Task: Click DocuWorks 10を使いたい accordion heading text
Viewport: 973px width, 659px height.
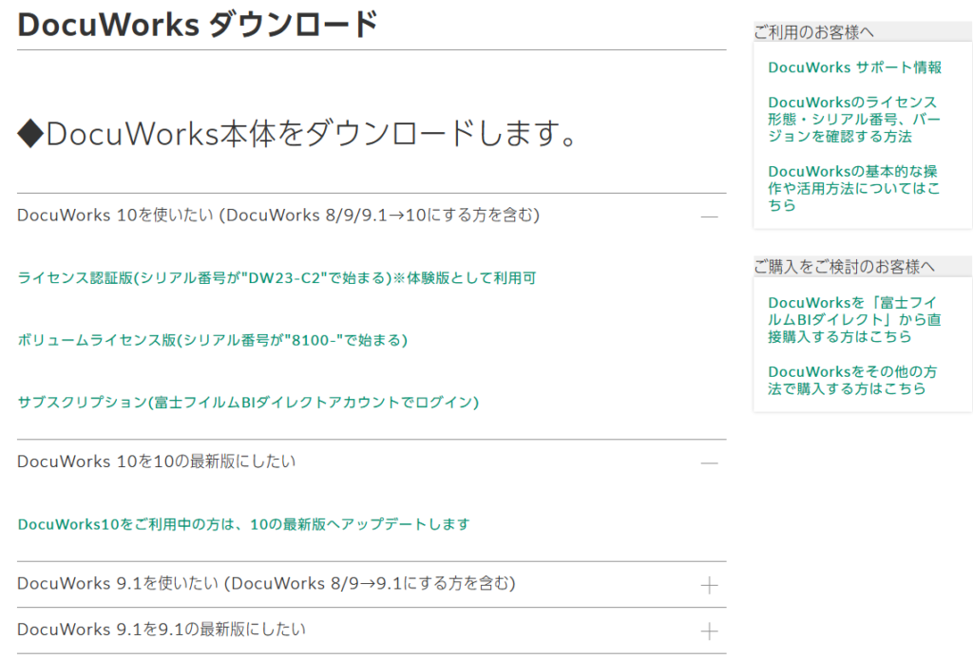Action: pyautogui.click(x=278, y=216)
